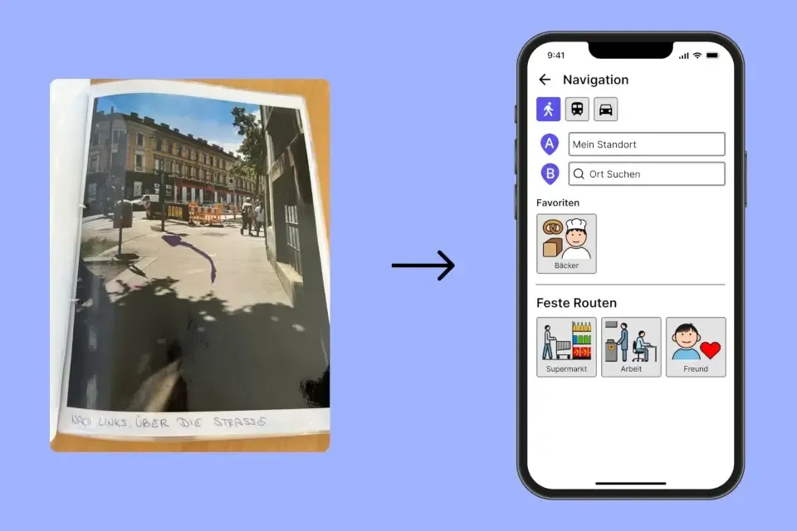
Task: Start the Supermarkt fixed route
Action: pyautogui.click(x=566, y=347)
